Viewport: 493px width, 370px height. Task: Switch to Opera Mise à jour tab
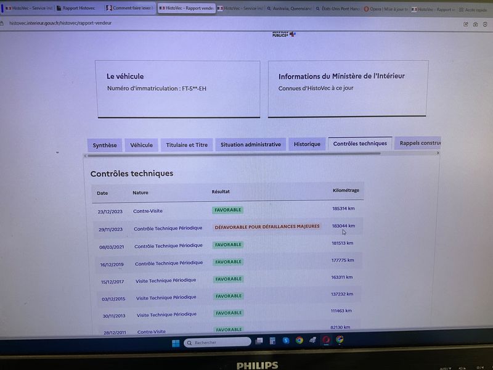click(x=386, y=9)
